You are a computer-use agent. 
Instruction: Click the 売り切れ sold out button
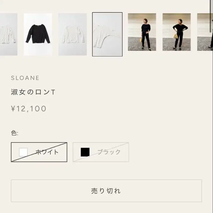point(106,191)
